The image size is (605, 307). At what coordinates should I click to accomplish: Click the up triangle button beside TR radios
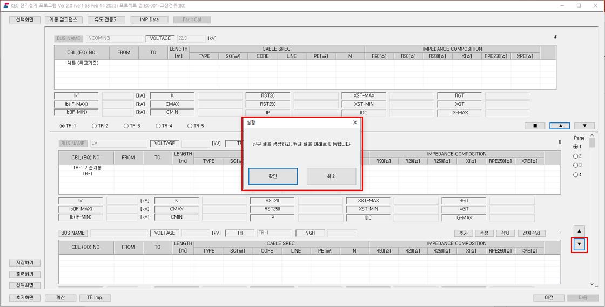point(560,126)
